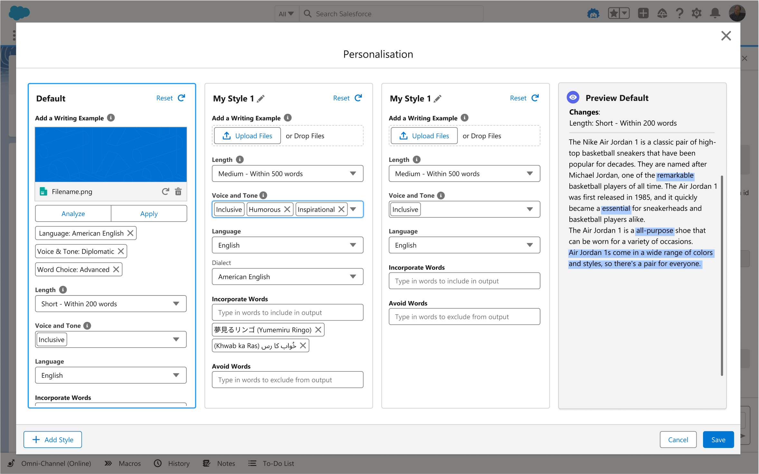Image resolution: width=759 pixels, height=474 pixels.
Task: Click the refresh icon beside Filename.png
Action: [x=165, y=192]
